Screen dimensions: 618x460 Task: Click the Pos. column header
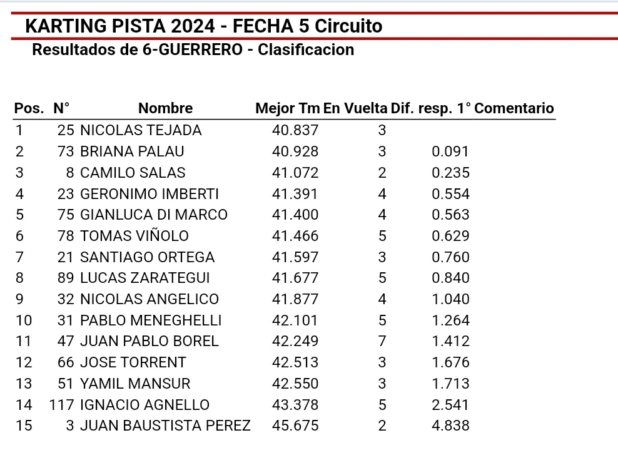[x=29, y=108]
